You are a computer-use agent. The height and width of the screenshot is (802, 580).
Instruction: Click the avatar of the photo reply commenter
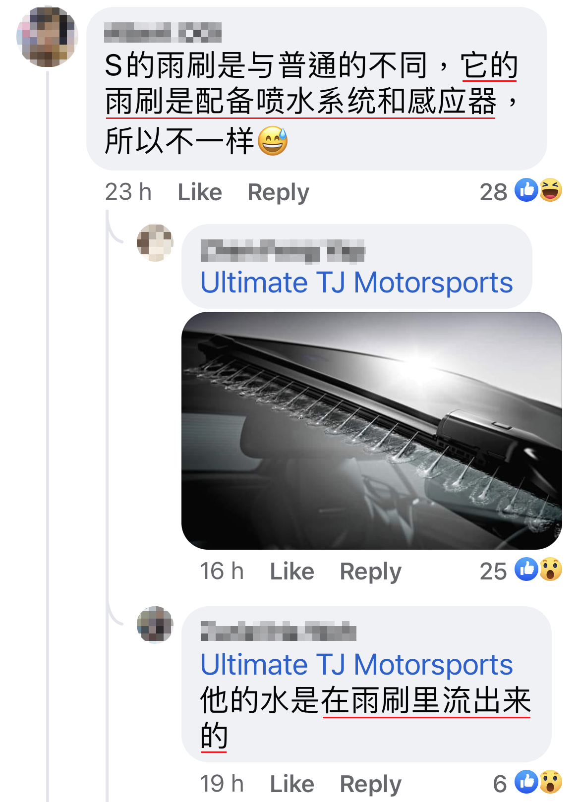[155, 242]
